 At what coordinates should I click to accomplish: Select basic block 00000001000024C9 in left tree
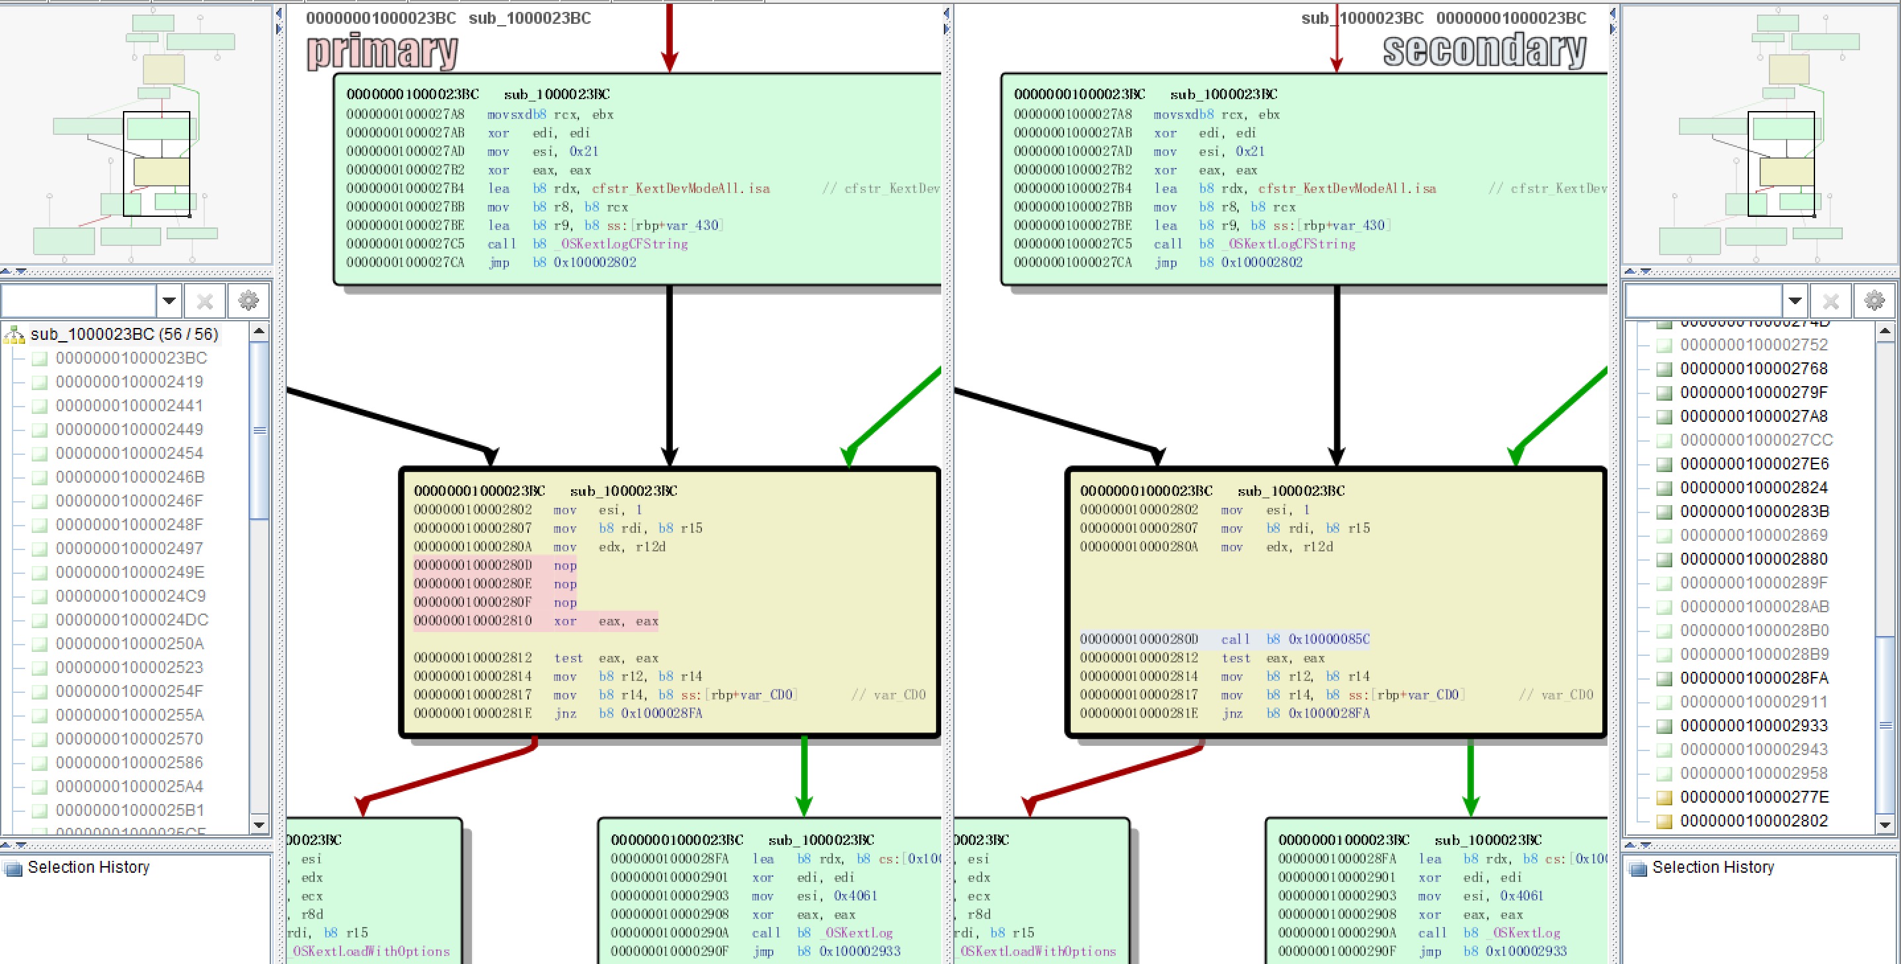click(131, 596)
